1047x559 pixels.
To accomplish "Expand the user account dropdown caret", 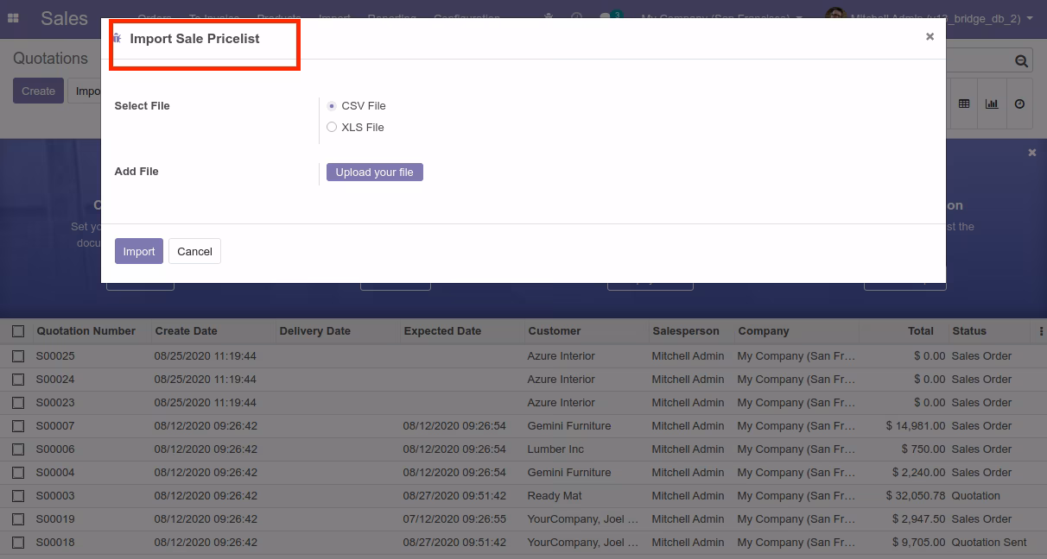I will (1030, 18).
